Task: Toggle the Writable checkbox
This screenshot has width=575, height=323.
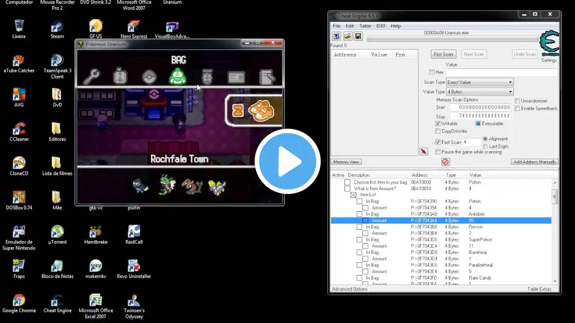Action: pyautogui.click(x=438, y=124)
